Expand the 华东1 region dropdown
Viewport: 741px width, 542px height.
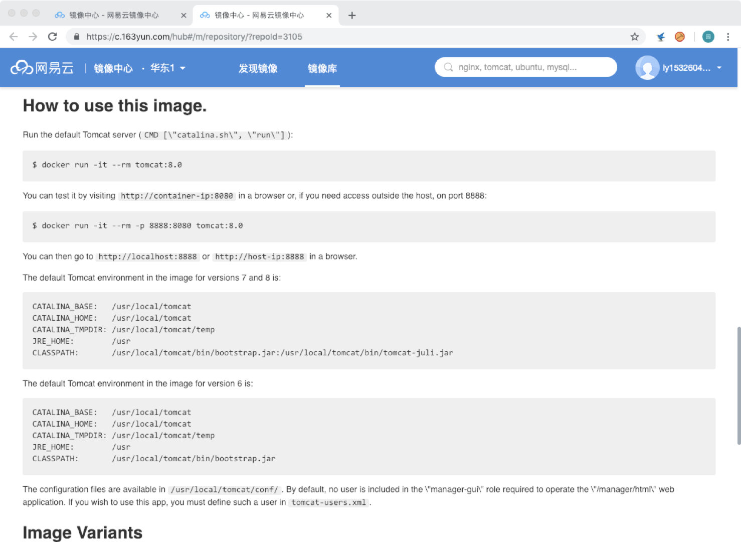click(167, 68)
